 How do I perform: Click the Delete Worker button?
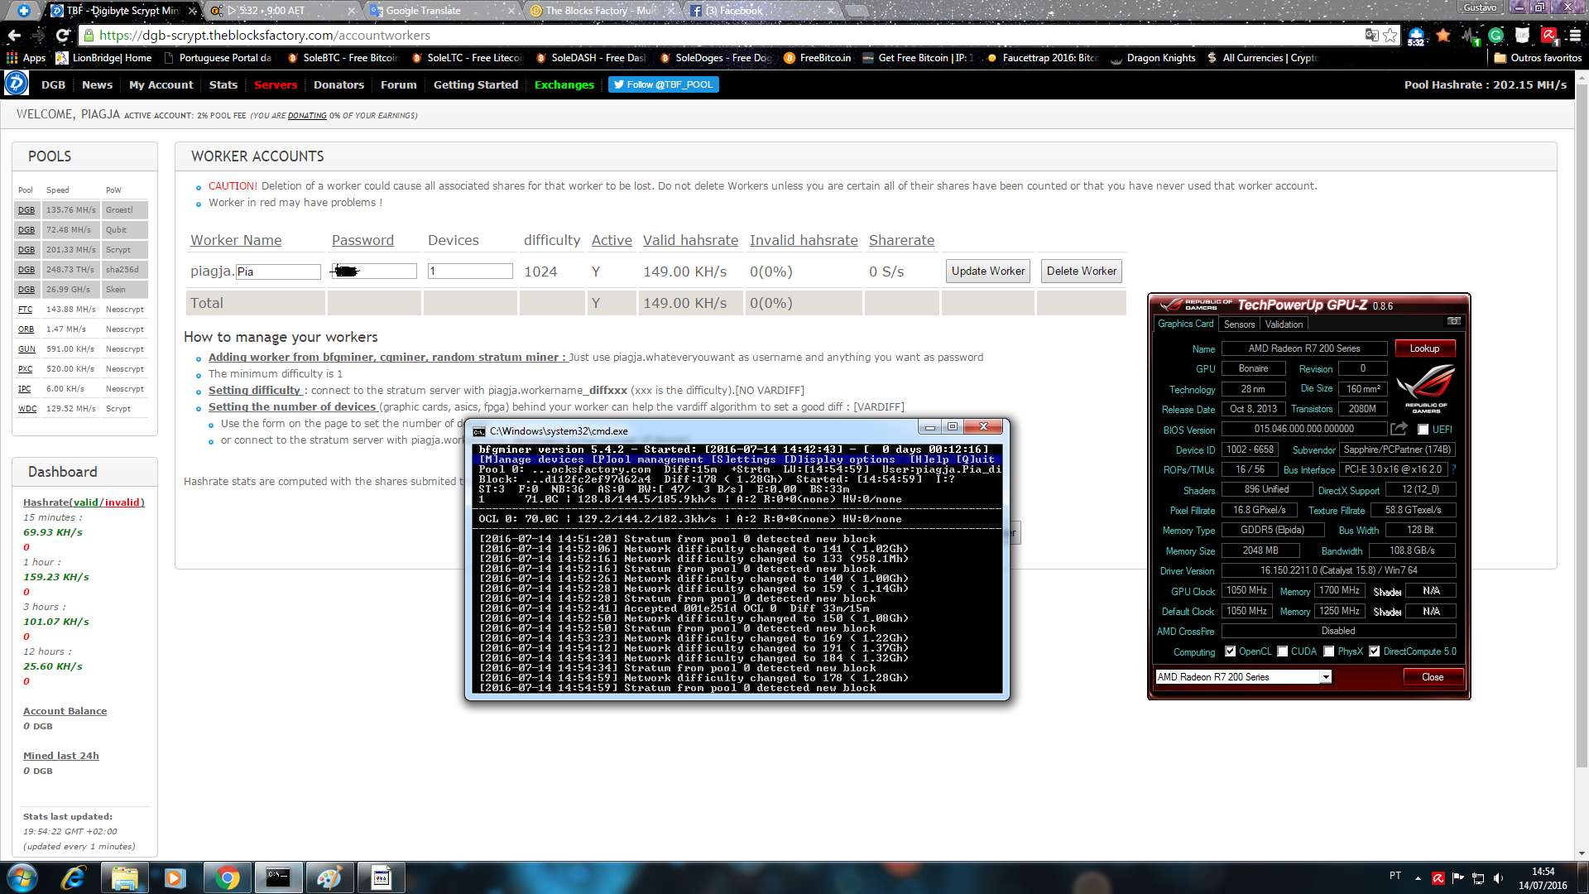[1081, 271]
